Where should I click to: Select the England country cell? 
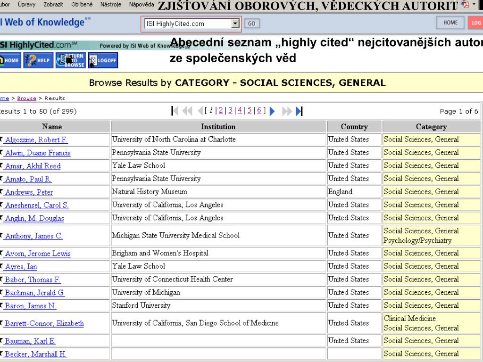click(354, 192)
